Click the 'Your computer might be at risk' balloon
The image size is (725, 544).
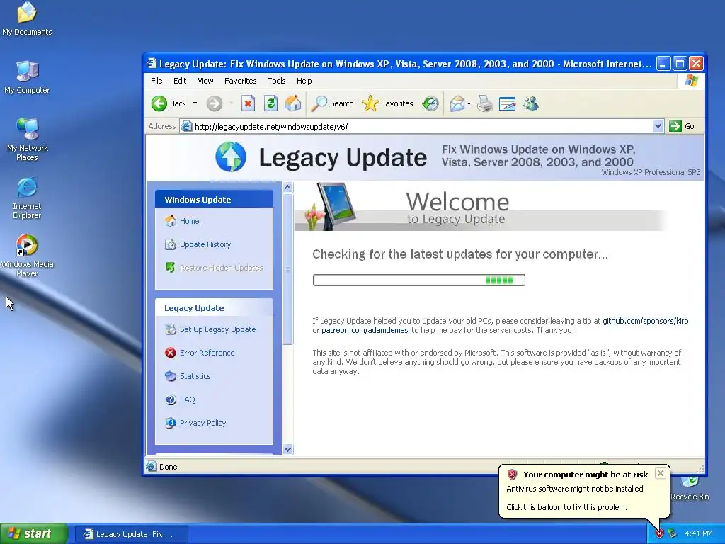coord(584,491)
